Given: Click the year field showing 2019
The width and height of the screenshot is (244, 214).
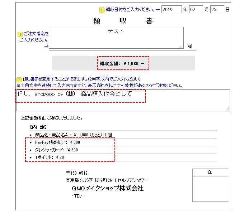Looking at the screenshot, I should click(172, 10).
